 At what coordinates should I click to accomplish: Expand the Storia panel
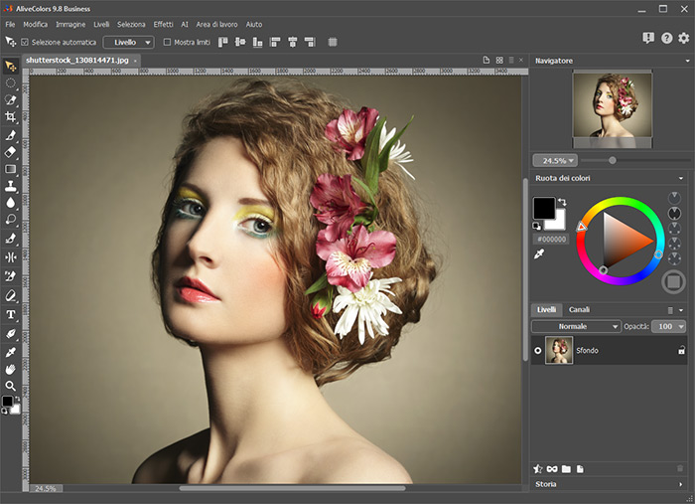[681, 484]
